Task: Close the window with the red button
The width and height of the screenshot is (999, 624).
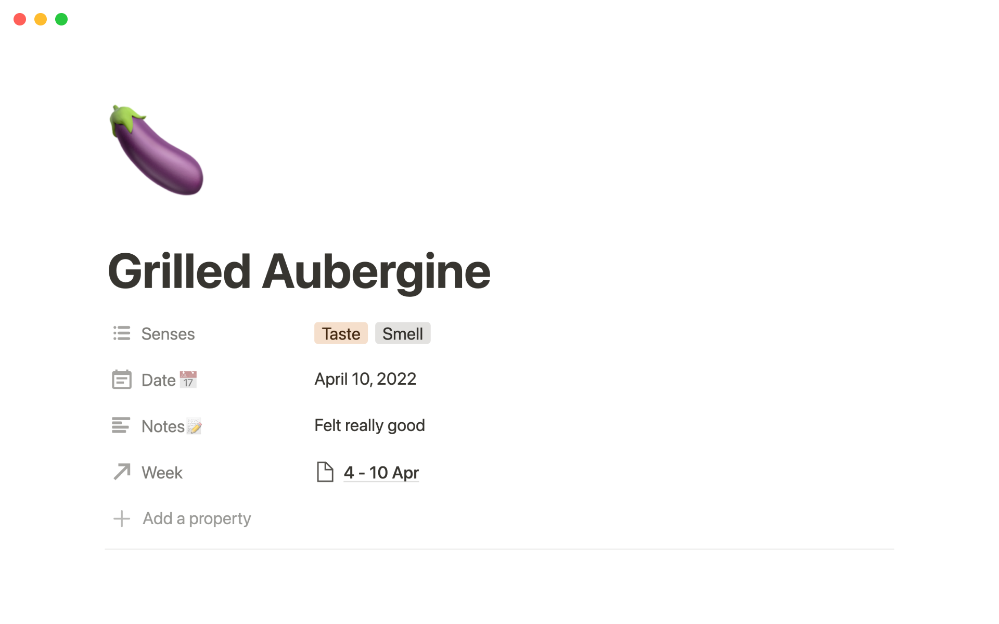Action: (x=20, y=19)
